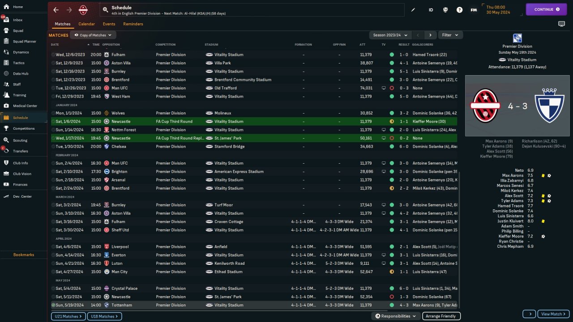The image size is (573, 322).
Task: Click the Continue button
Action: [x=546, y=9]
